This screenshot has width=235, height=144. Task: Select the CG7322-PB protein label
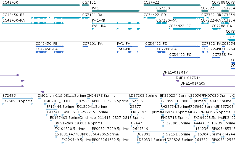(x=211, y=49)
